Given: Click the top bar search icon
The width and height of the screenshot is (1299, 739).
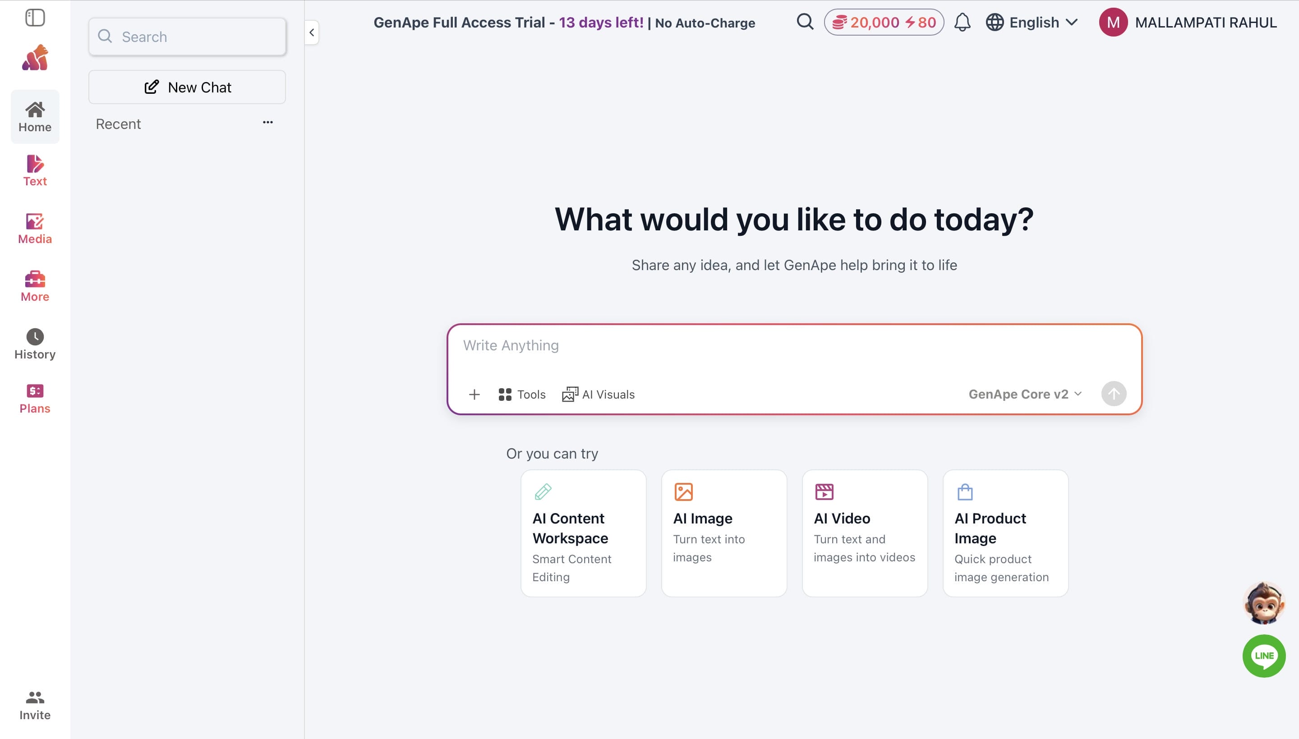Looking at the screenshot, I should [x=805, y=22].
